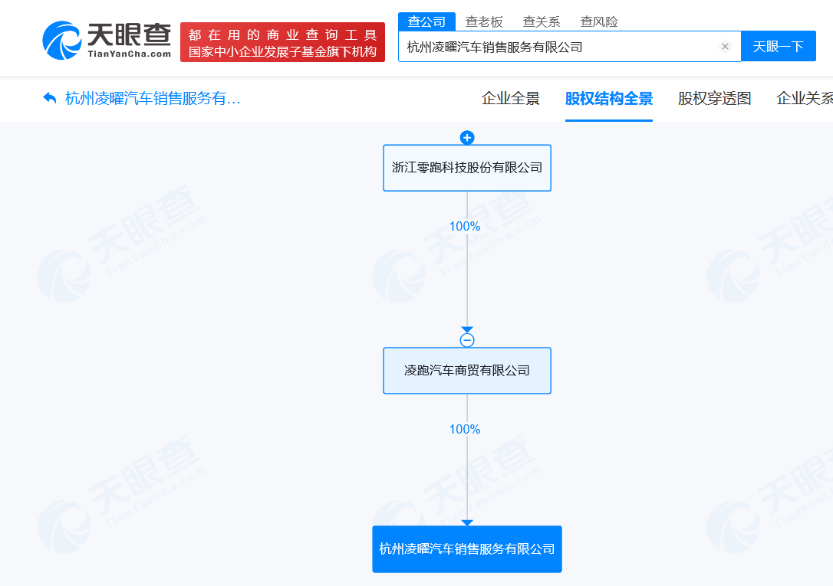Viewport: 833px width, 586px height.
Task: Select 浙江零跑科技股份有限公司 node
Action: (x=467, y=168)
